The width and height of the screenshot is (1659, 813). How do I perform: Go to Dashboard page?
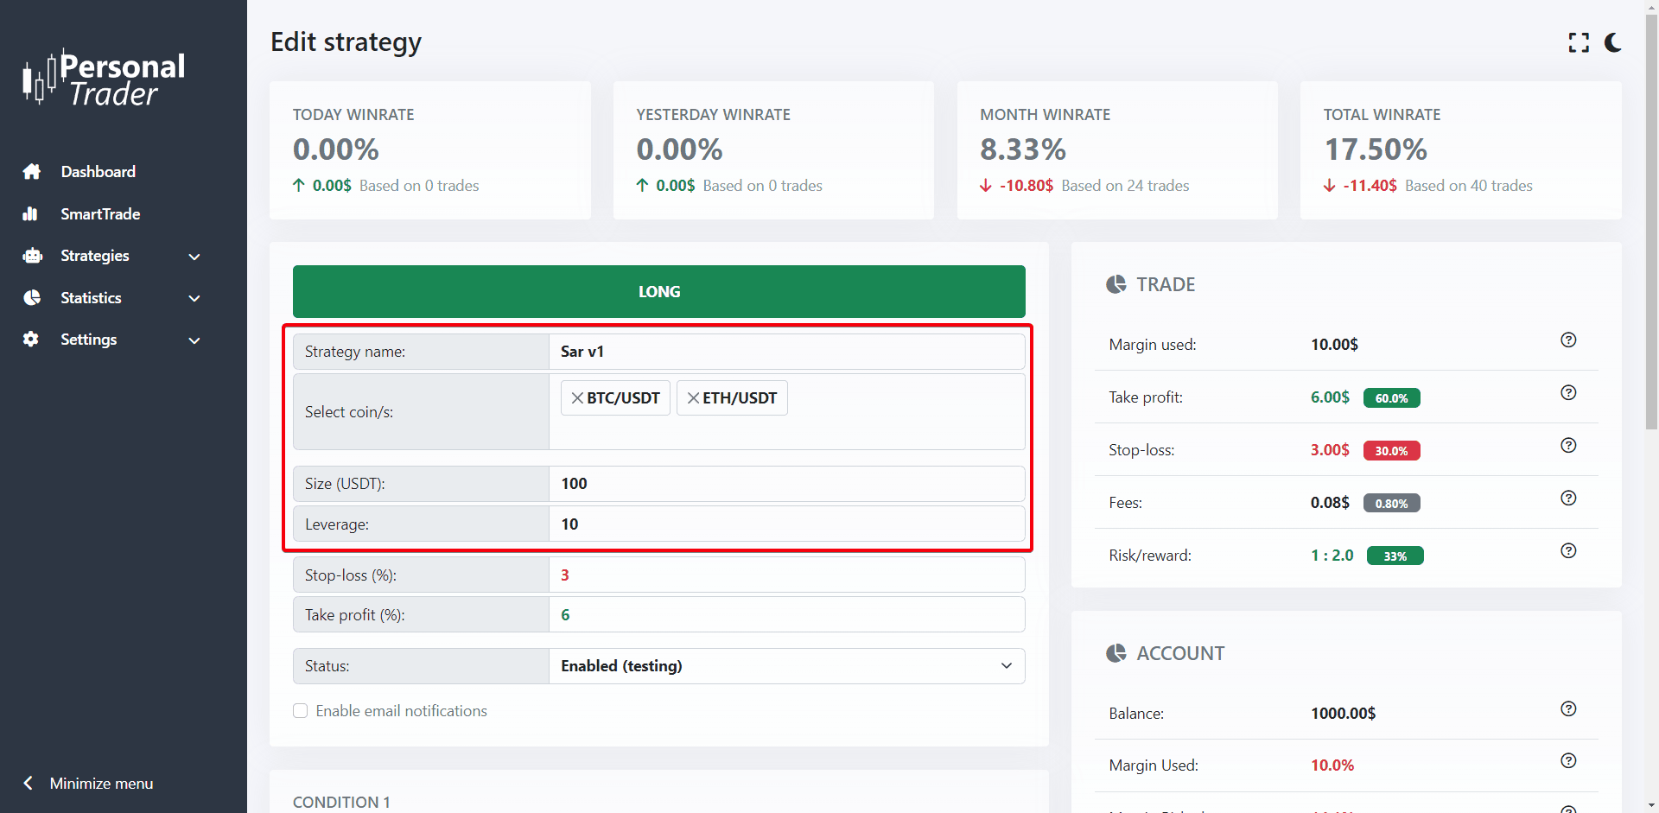98,172
